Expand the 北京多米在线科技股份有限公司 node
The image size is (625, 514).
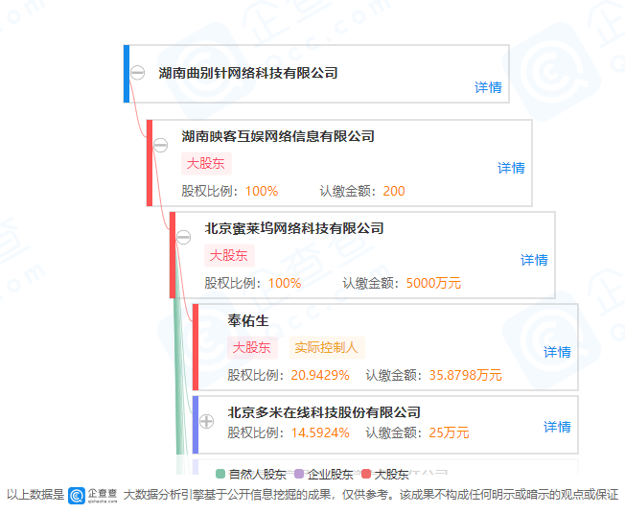click(x=206, y=421)
